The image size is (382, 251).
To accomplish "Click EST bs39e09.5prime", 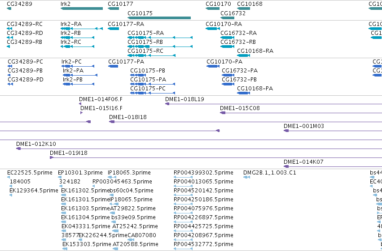I will pyautogui.click(x=114, y=222).
